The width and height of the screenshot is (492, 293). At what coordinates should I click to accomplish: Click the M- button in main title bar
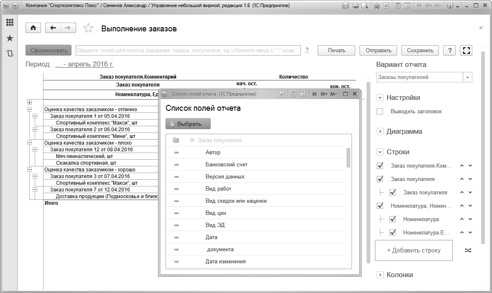(438, 6)
